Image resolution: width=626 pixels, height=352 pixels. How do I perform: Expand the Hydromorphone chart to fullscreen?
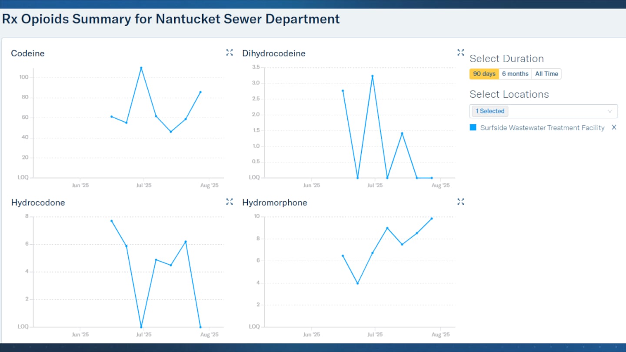click(x=461, y=202)
